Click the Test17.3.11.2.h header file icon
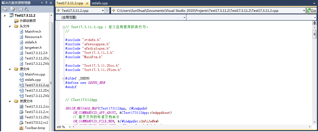 [x=21, y=53]
